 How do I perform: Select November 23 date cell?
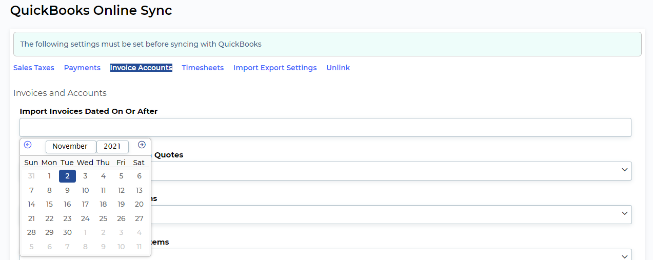point(67,218)
